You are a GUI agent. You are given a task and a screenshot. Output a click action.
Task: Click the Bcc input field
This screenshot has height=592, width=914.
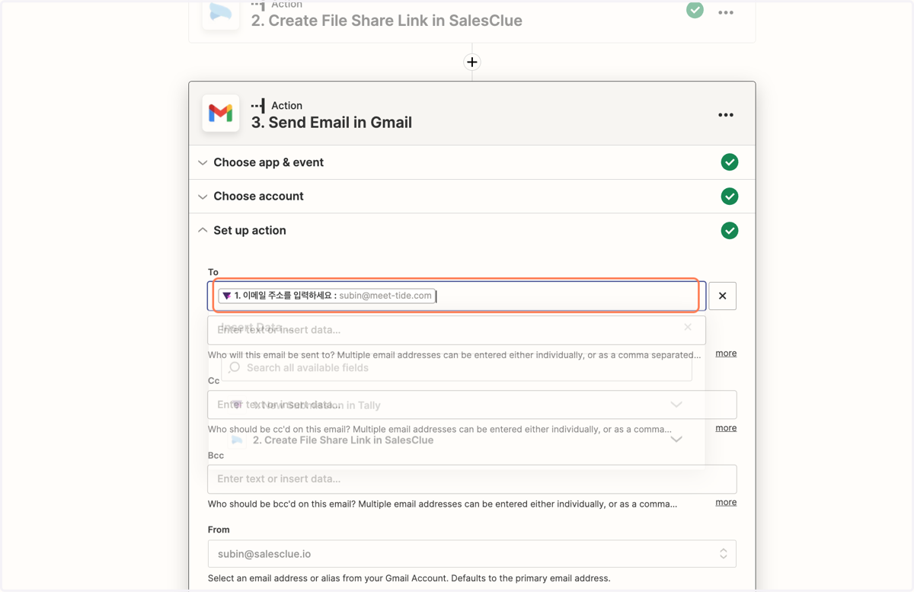click(x=472, y=479)
